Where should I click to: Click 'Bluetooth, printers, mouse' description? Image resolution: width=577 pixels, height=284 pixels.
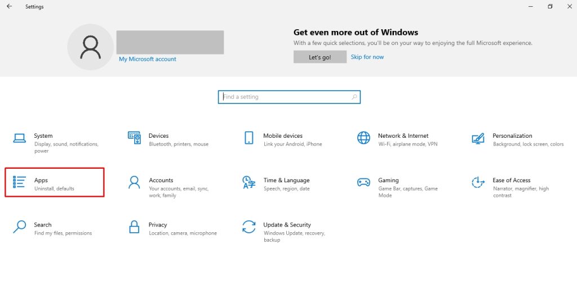tap(179, 144)
